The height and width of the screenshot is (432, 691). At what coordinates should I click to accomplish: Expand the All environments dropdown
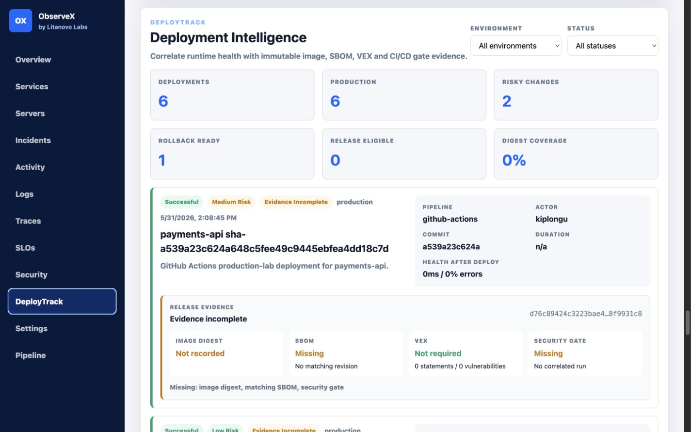[515, 46]
